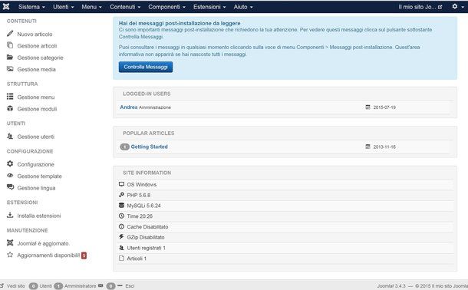468x290 pixels.
Task: Expand the Aiuto dropdown menu
Action: click(243, 7)
